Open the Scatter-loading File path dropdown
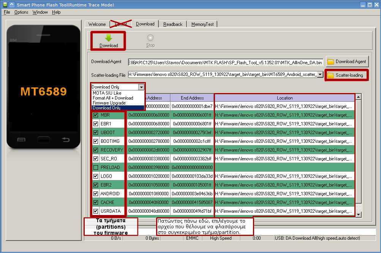The height and width of the screenshot is (253, 381). 320,74
